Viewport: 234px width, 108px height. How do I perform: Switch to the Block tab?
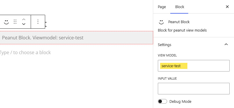coord(180,7)
